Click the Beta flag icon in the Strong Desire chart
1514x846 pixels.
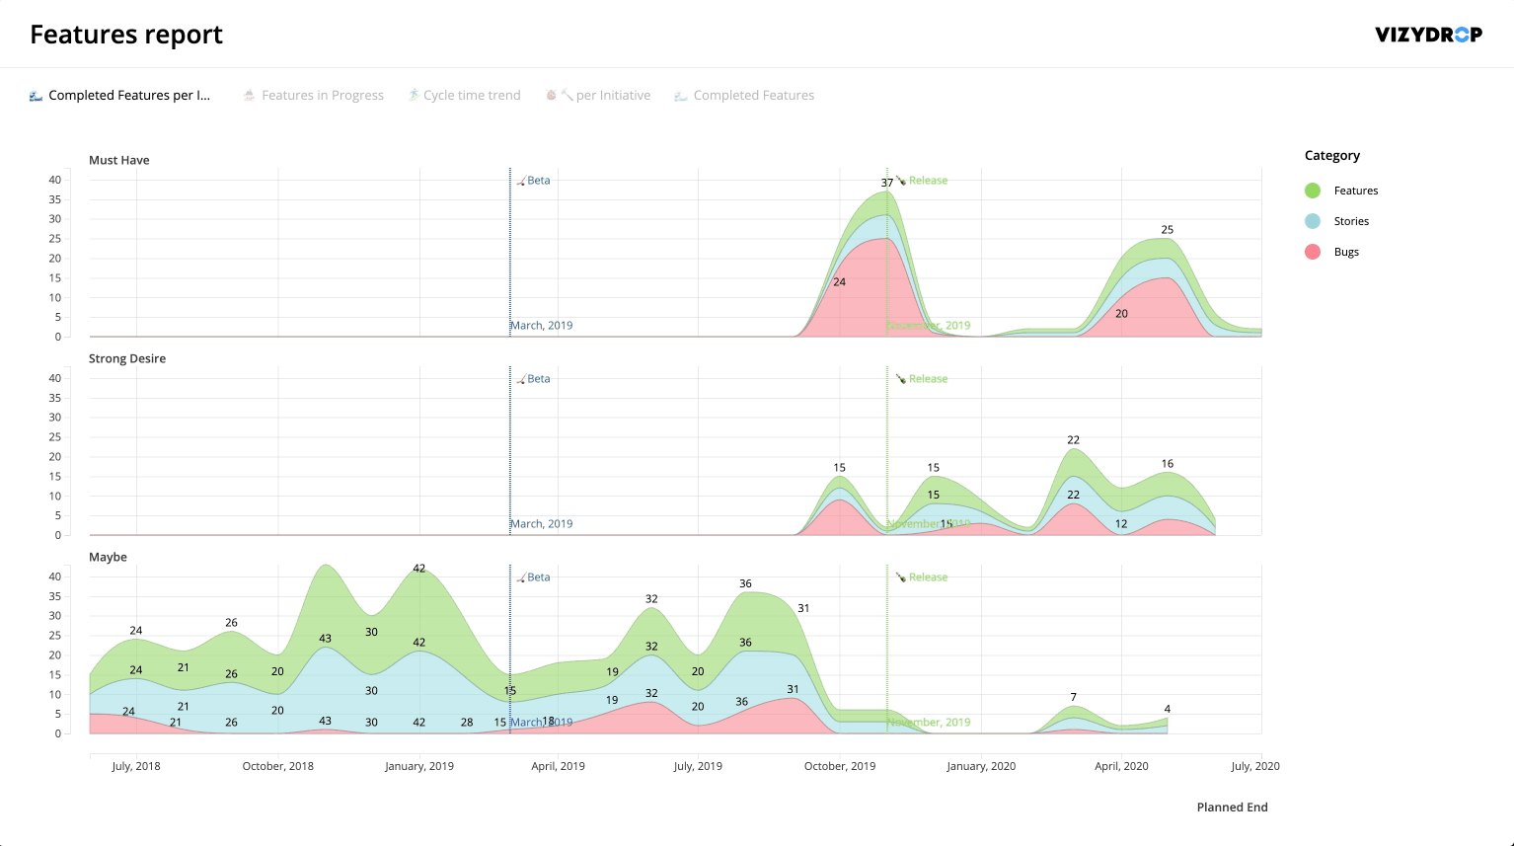(x=522, y=377)
